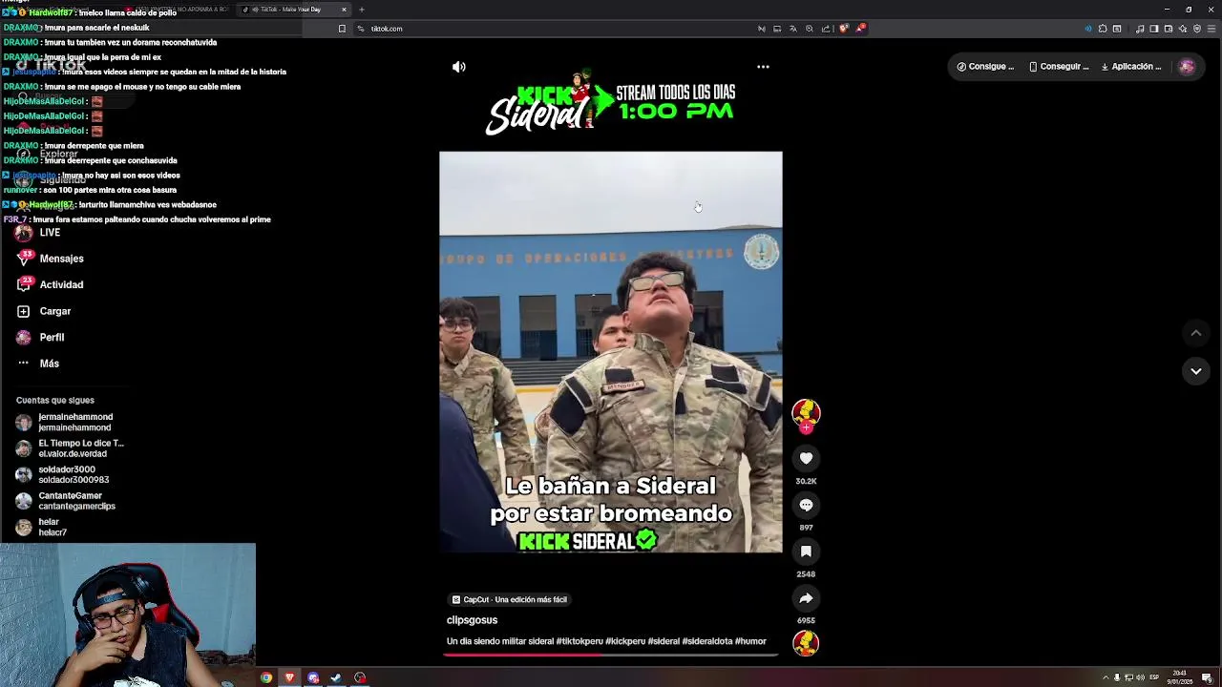Click the share page icon in address bar

click(826, 29)
